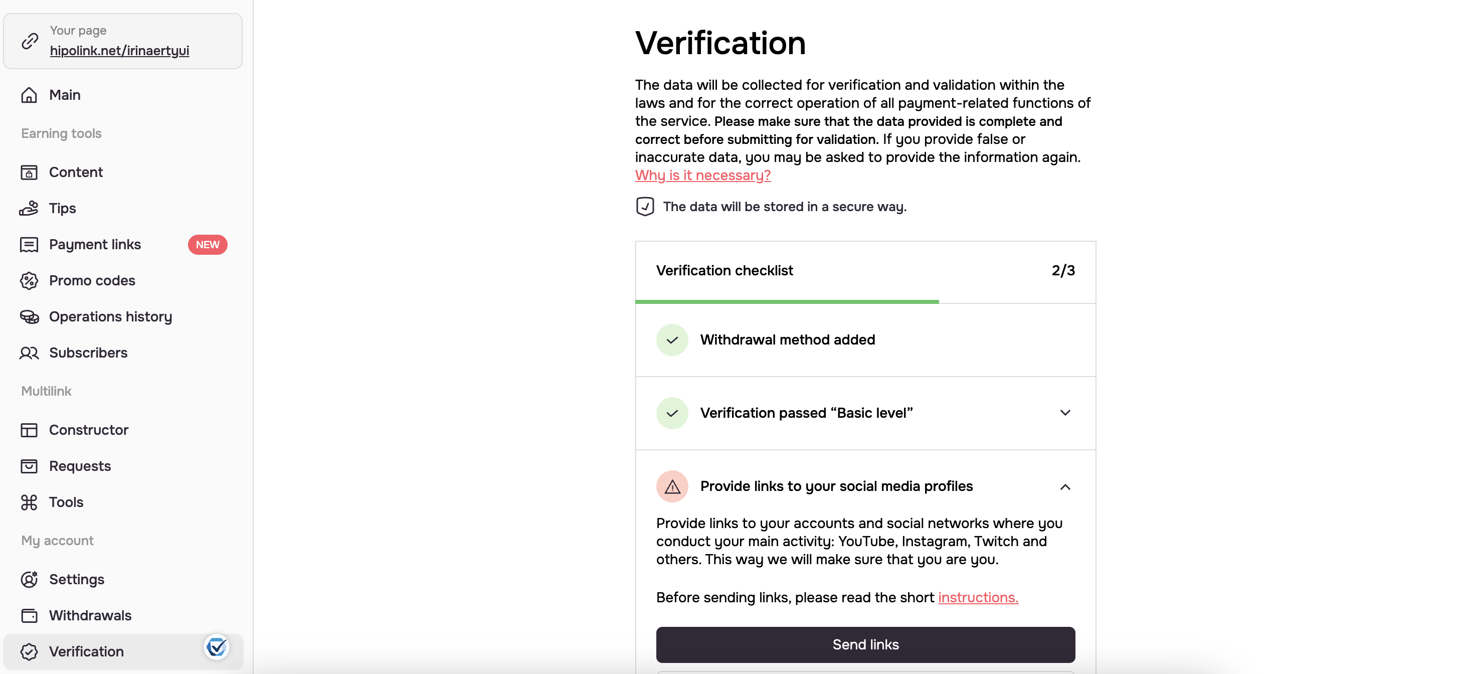Click the Tools command-symbol icon
Screen dimensions: 1461x674
[x=29, y=502]
